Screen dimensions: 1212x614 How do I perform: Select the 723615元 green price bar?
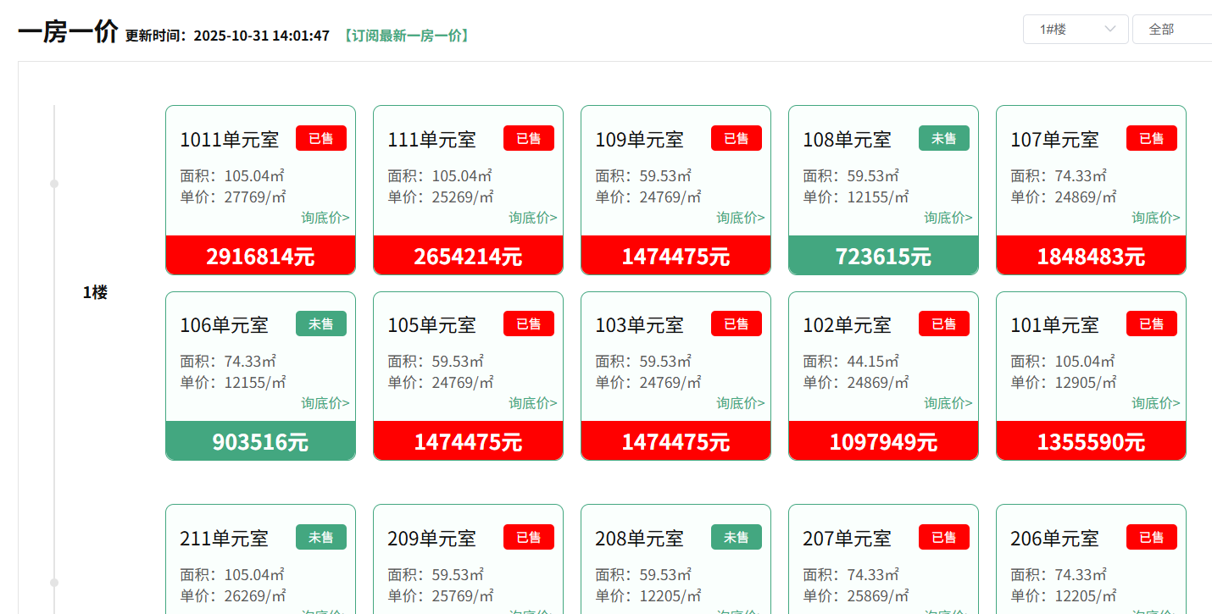pyautogui.click(x=883, y=256)
